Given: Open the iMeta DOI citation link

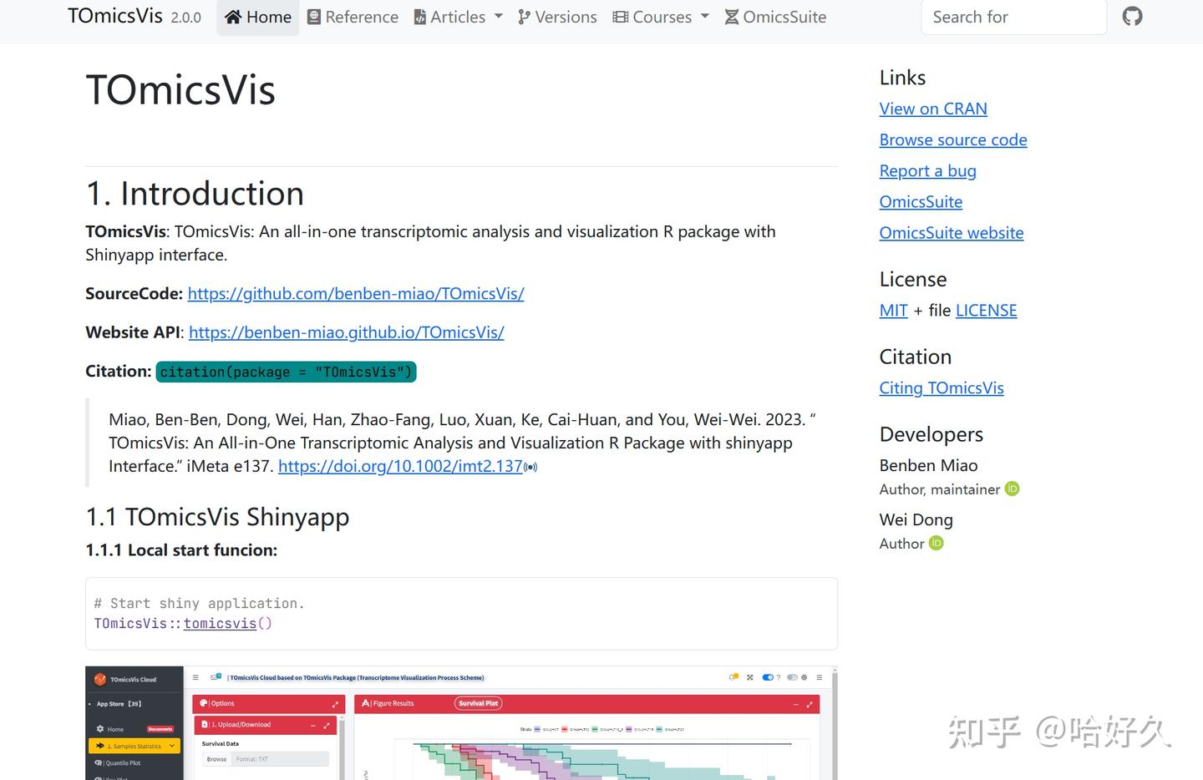Looking at the screenshot, I should (x=400, y=466).
